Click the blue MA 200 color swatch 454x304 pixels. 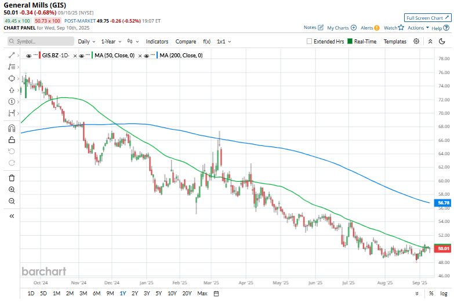[x=157, y=55]
